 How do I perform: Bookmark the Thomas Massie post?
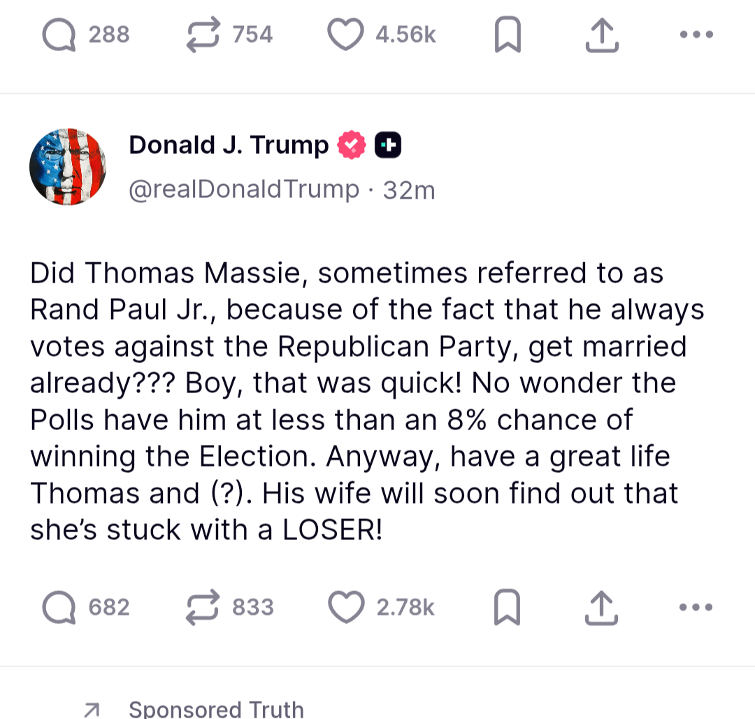tap(508, 607)
